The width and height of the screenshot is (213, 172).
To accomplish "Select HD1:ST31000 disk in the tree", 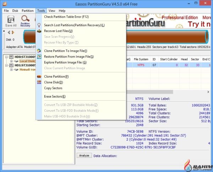I will (25, 65).
